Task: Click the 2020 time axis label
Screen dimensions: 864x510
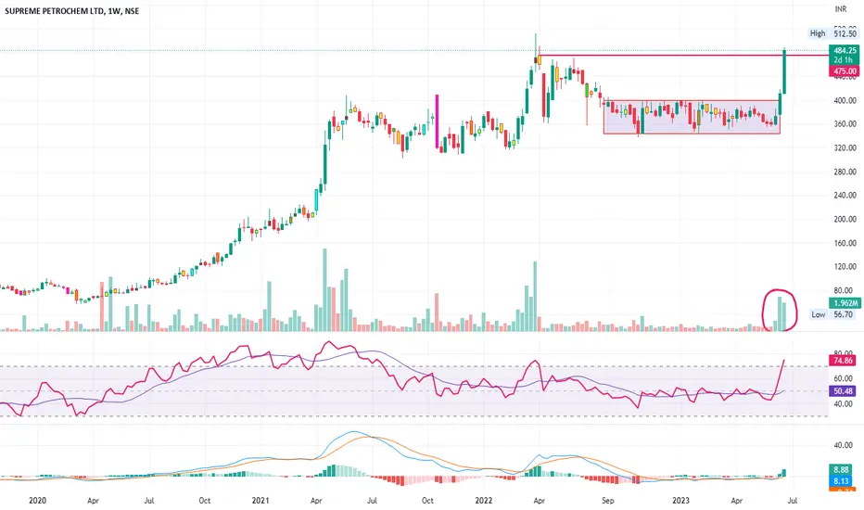Action: [x=37, y=501]
